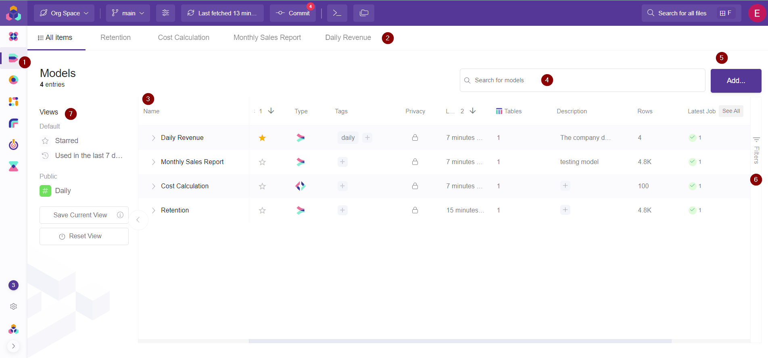Open the Filters side panel
The height and width of the screenshot is (358, 768).
756,150
